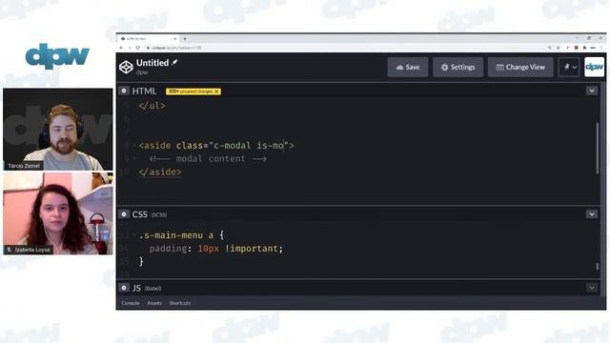610x343 pixels.
Task: Edit pen title with pencil icon
Action: [x=175, y=62]
